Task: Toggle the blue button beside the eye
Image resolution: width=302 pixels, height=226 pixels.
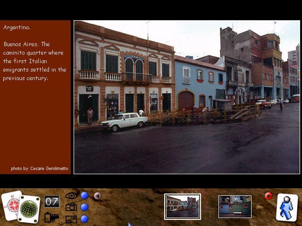Action: [x=84, y=195]
